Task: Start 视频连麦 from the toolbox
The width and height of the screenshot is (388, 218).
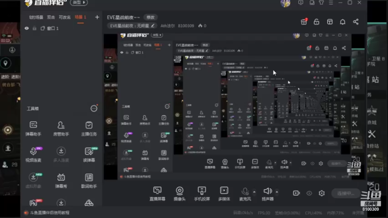Action: pyautogui.click(x=33, y=155)
